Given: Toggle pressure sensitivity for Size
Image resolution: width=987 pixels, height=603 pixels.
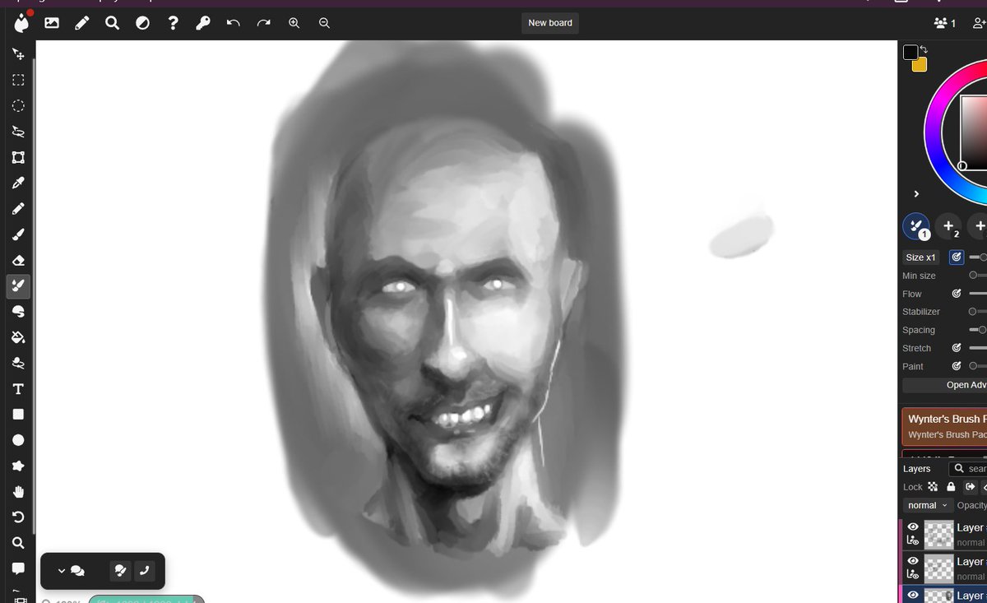Looking at the screenshot, I should [x=957, y=257].
